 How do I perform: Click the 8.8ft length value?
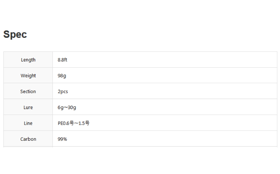coord(62,60)
